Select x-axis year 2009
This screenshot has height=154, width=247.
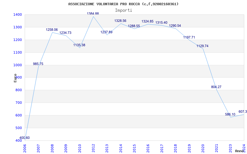66,148
